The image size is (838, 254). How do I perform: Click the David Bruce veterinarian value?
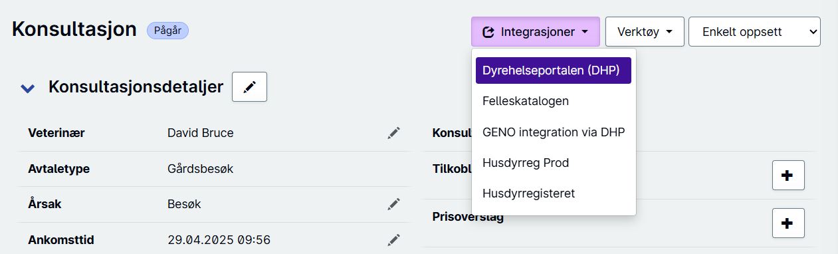pyautogui.click(x=201, y=133)
